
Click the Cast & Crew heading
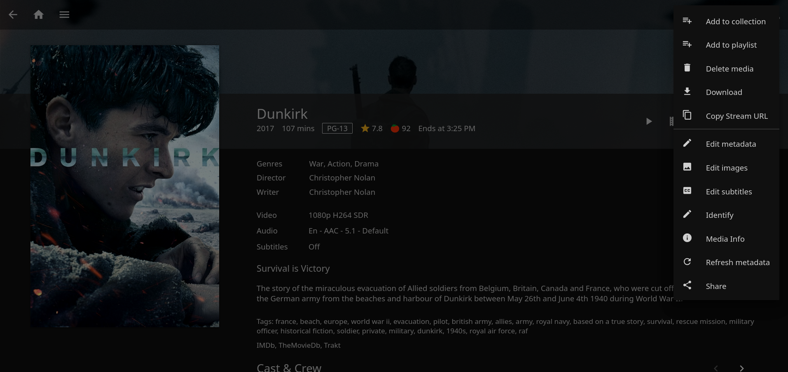[289, 367]
